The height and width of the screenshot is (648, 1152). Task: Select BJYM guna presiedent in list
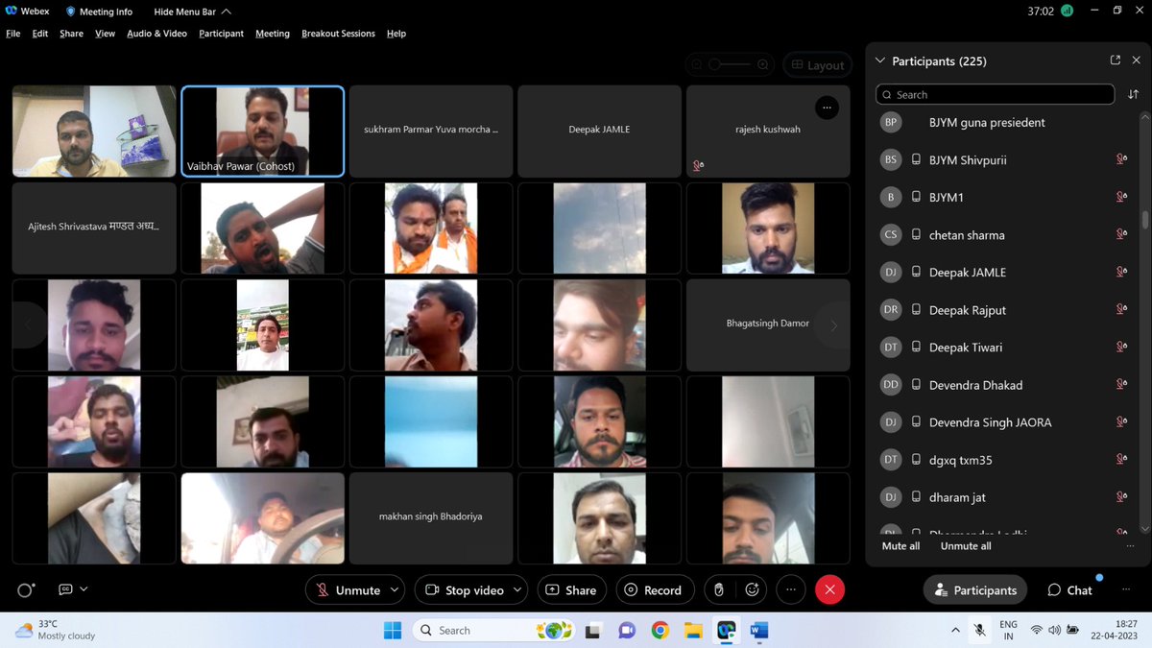tap(1004, 123)
